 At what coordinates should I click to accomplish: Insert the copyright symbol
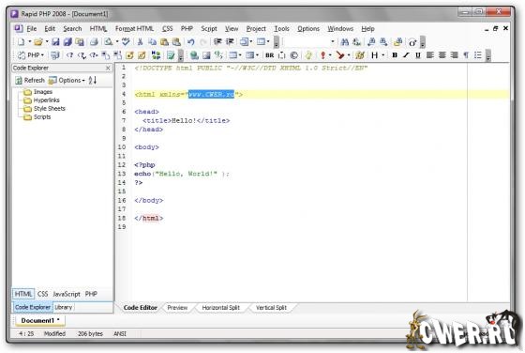tap(294, 55)
